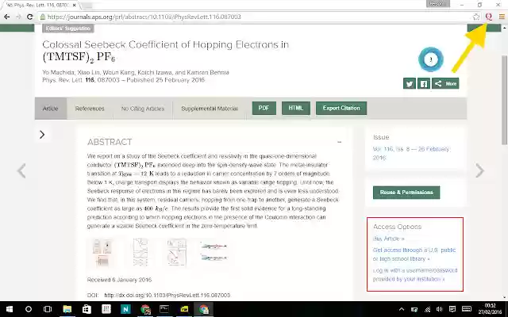508x317 pixels.
Task: Click the Export Citation button
Action: coord(341,108)
